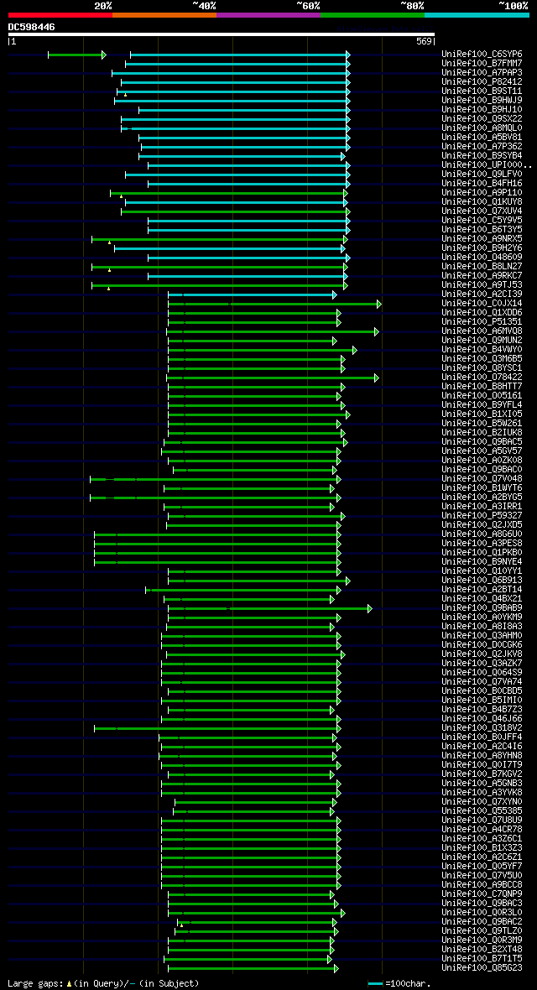Viewport: 537px width, 990px height.
Task: Select the UniRef100_B8LN27 label
Action: click(482, 266)
